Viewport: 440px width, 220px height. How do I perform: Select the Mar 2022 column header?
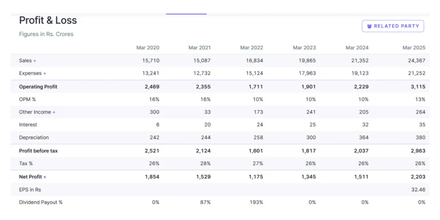(251, 48)
